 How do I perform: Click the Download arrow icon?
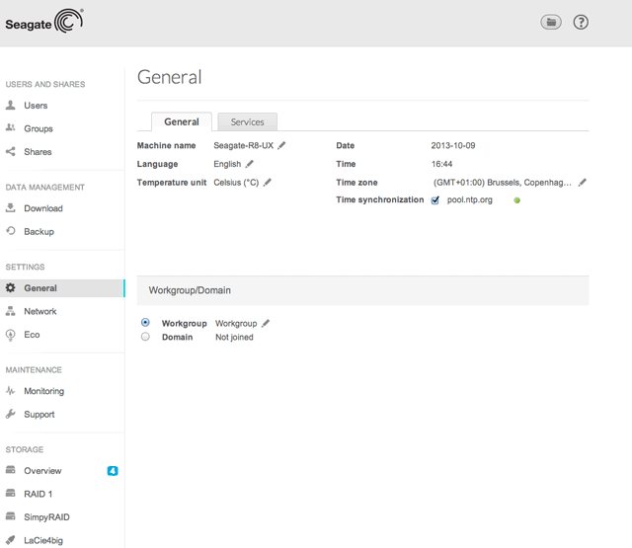11,208
